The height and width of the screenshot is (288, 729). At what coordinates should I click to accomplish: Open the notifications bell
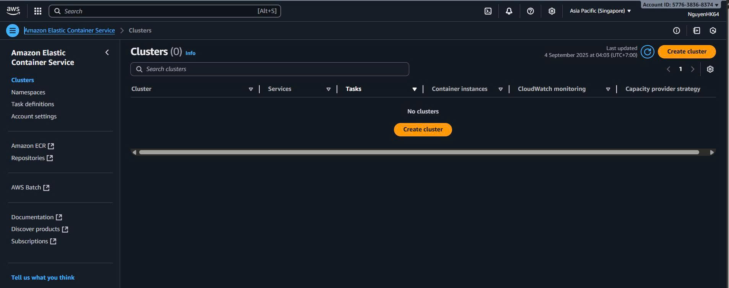coord(509,11)
